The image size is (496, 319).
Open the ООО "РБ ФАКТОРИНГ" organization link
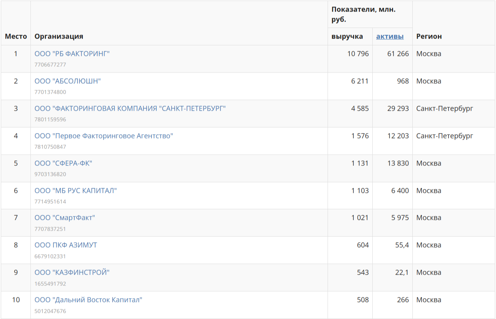pyautogui.click(x=72, y=54)
